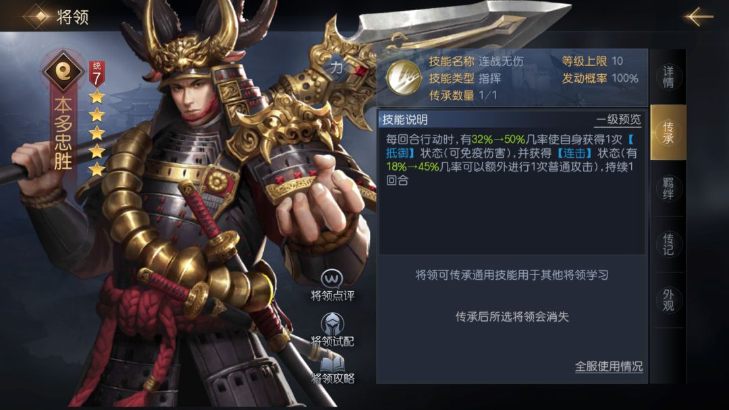The image size is (729, 410).
Task: Open 将领试配 helmet icon
Action: click(x=332, y=324)
